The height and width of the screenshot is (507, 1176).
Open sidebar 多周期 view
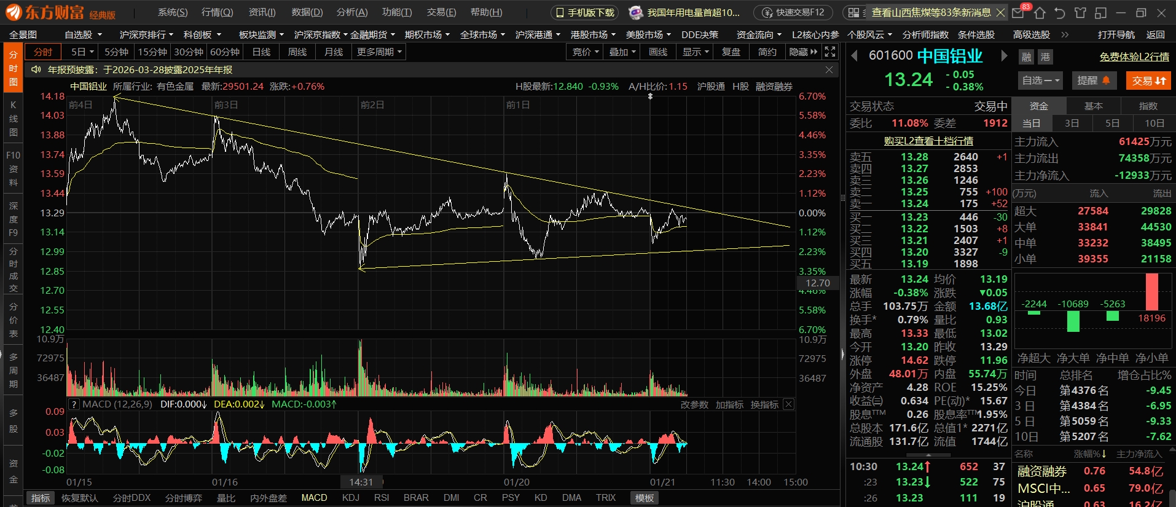tap(14, 371)
